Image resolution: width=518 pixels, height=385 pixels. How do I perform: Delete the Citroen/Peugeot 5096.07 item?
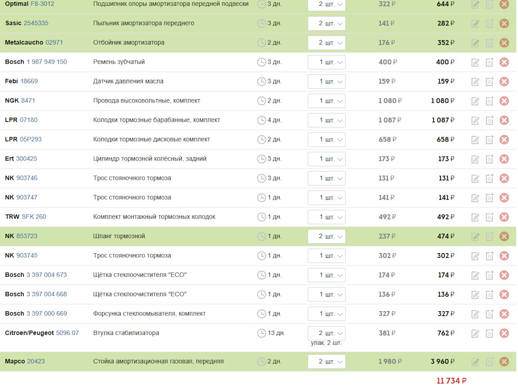click(504, 333)
